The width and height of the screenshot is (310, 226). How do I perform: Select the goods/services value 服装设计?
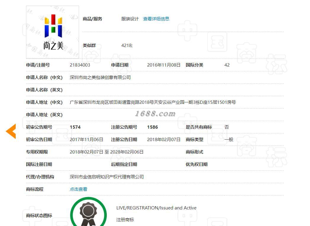coord(130,19)
